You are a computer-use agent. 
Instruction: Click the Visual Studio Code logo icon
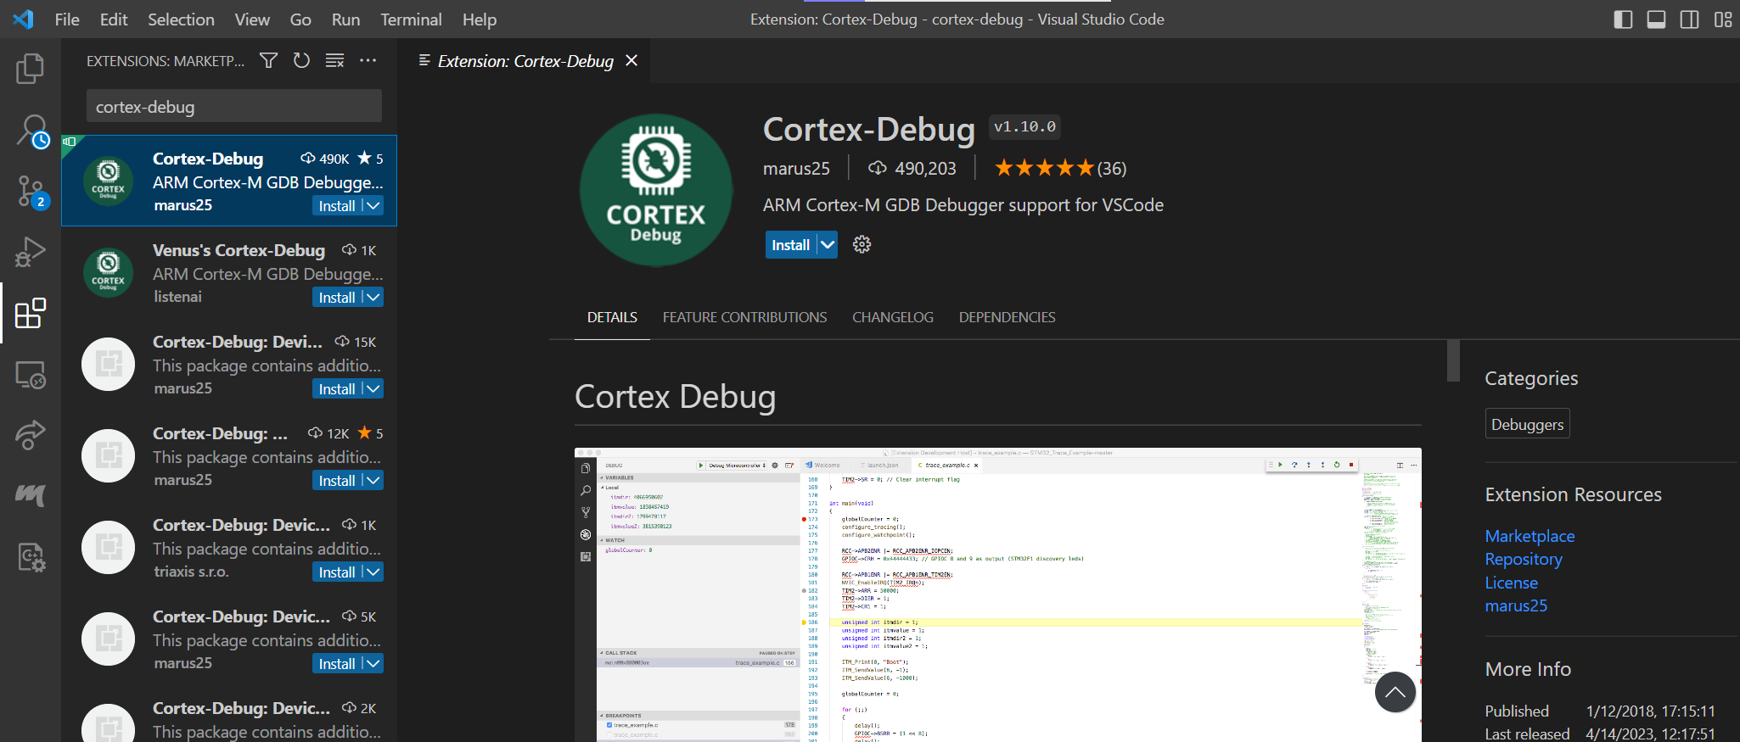[23, 19]
